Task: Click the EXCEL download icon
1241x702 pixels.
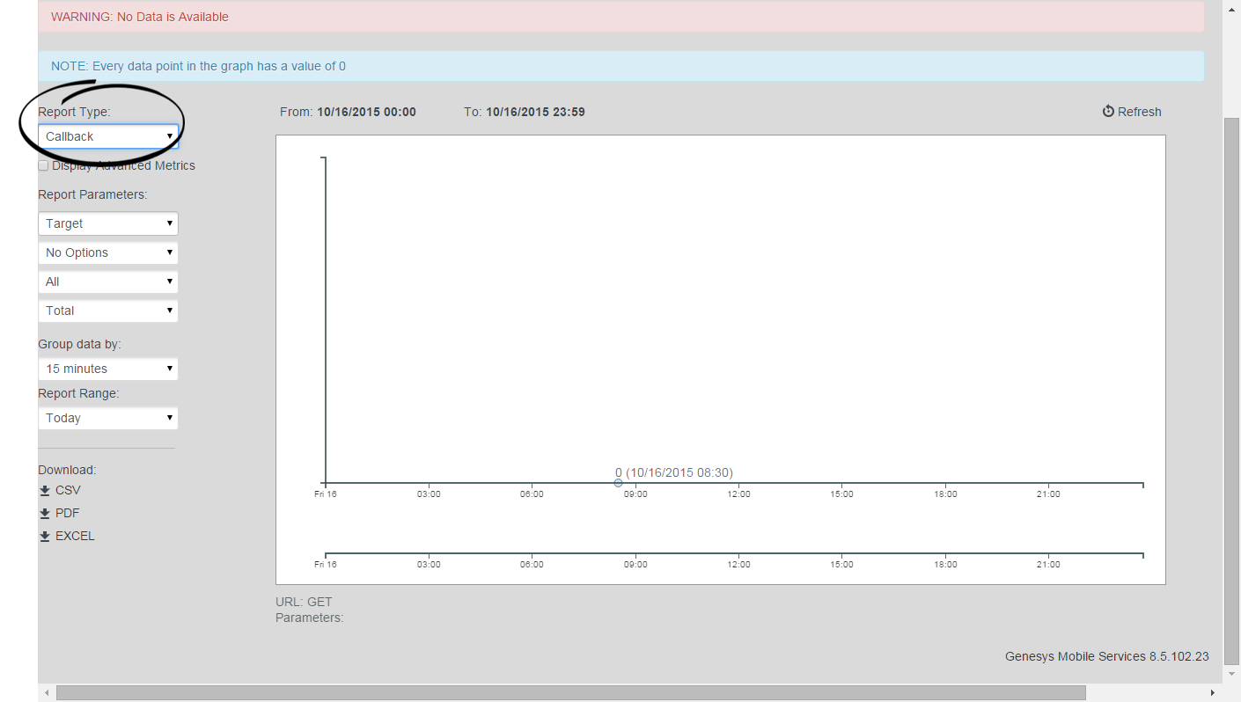Action: (x=44, y=537)
